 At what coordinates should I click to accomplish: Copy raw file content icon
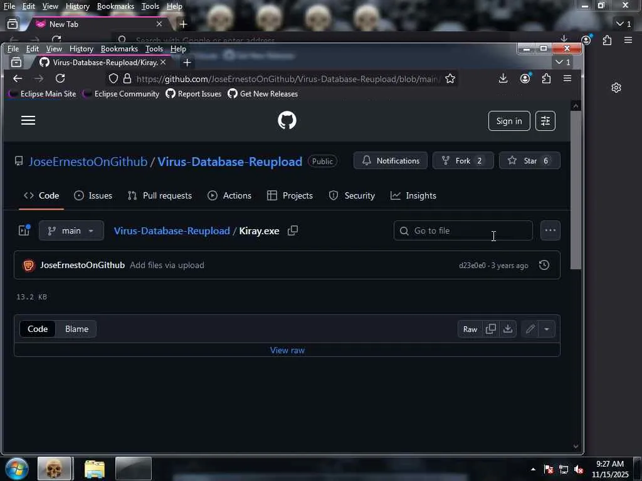(490, 329)
